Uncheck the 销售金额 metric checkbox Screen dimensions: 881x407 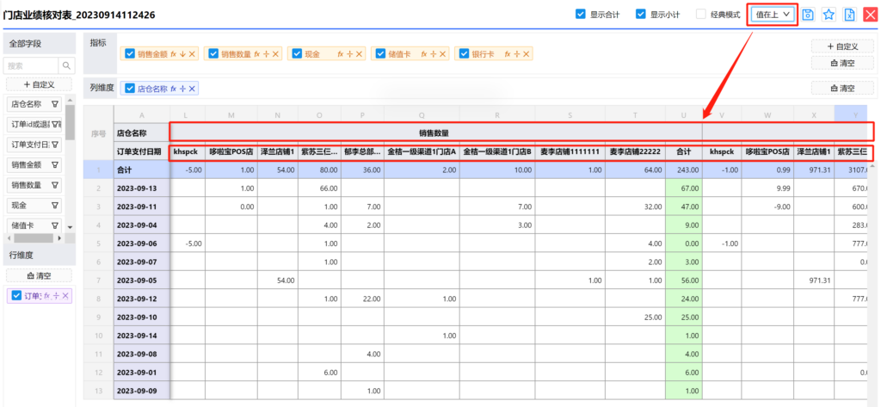131,54
